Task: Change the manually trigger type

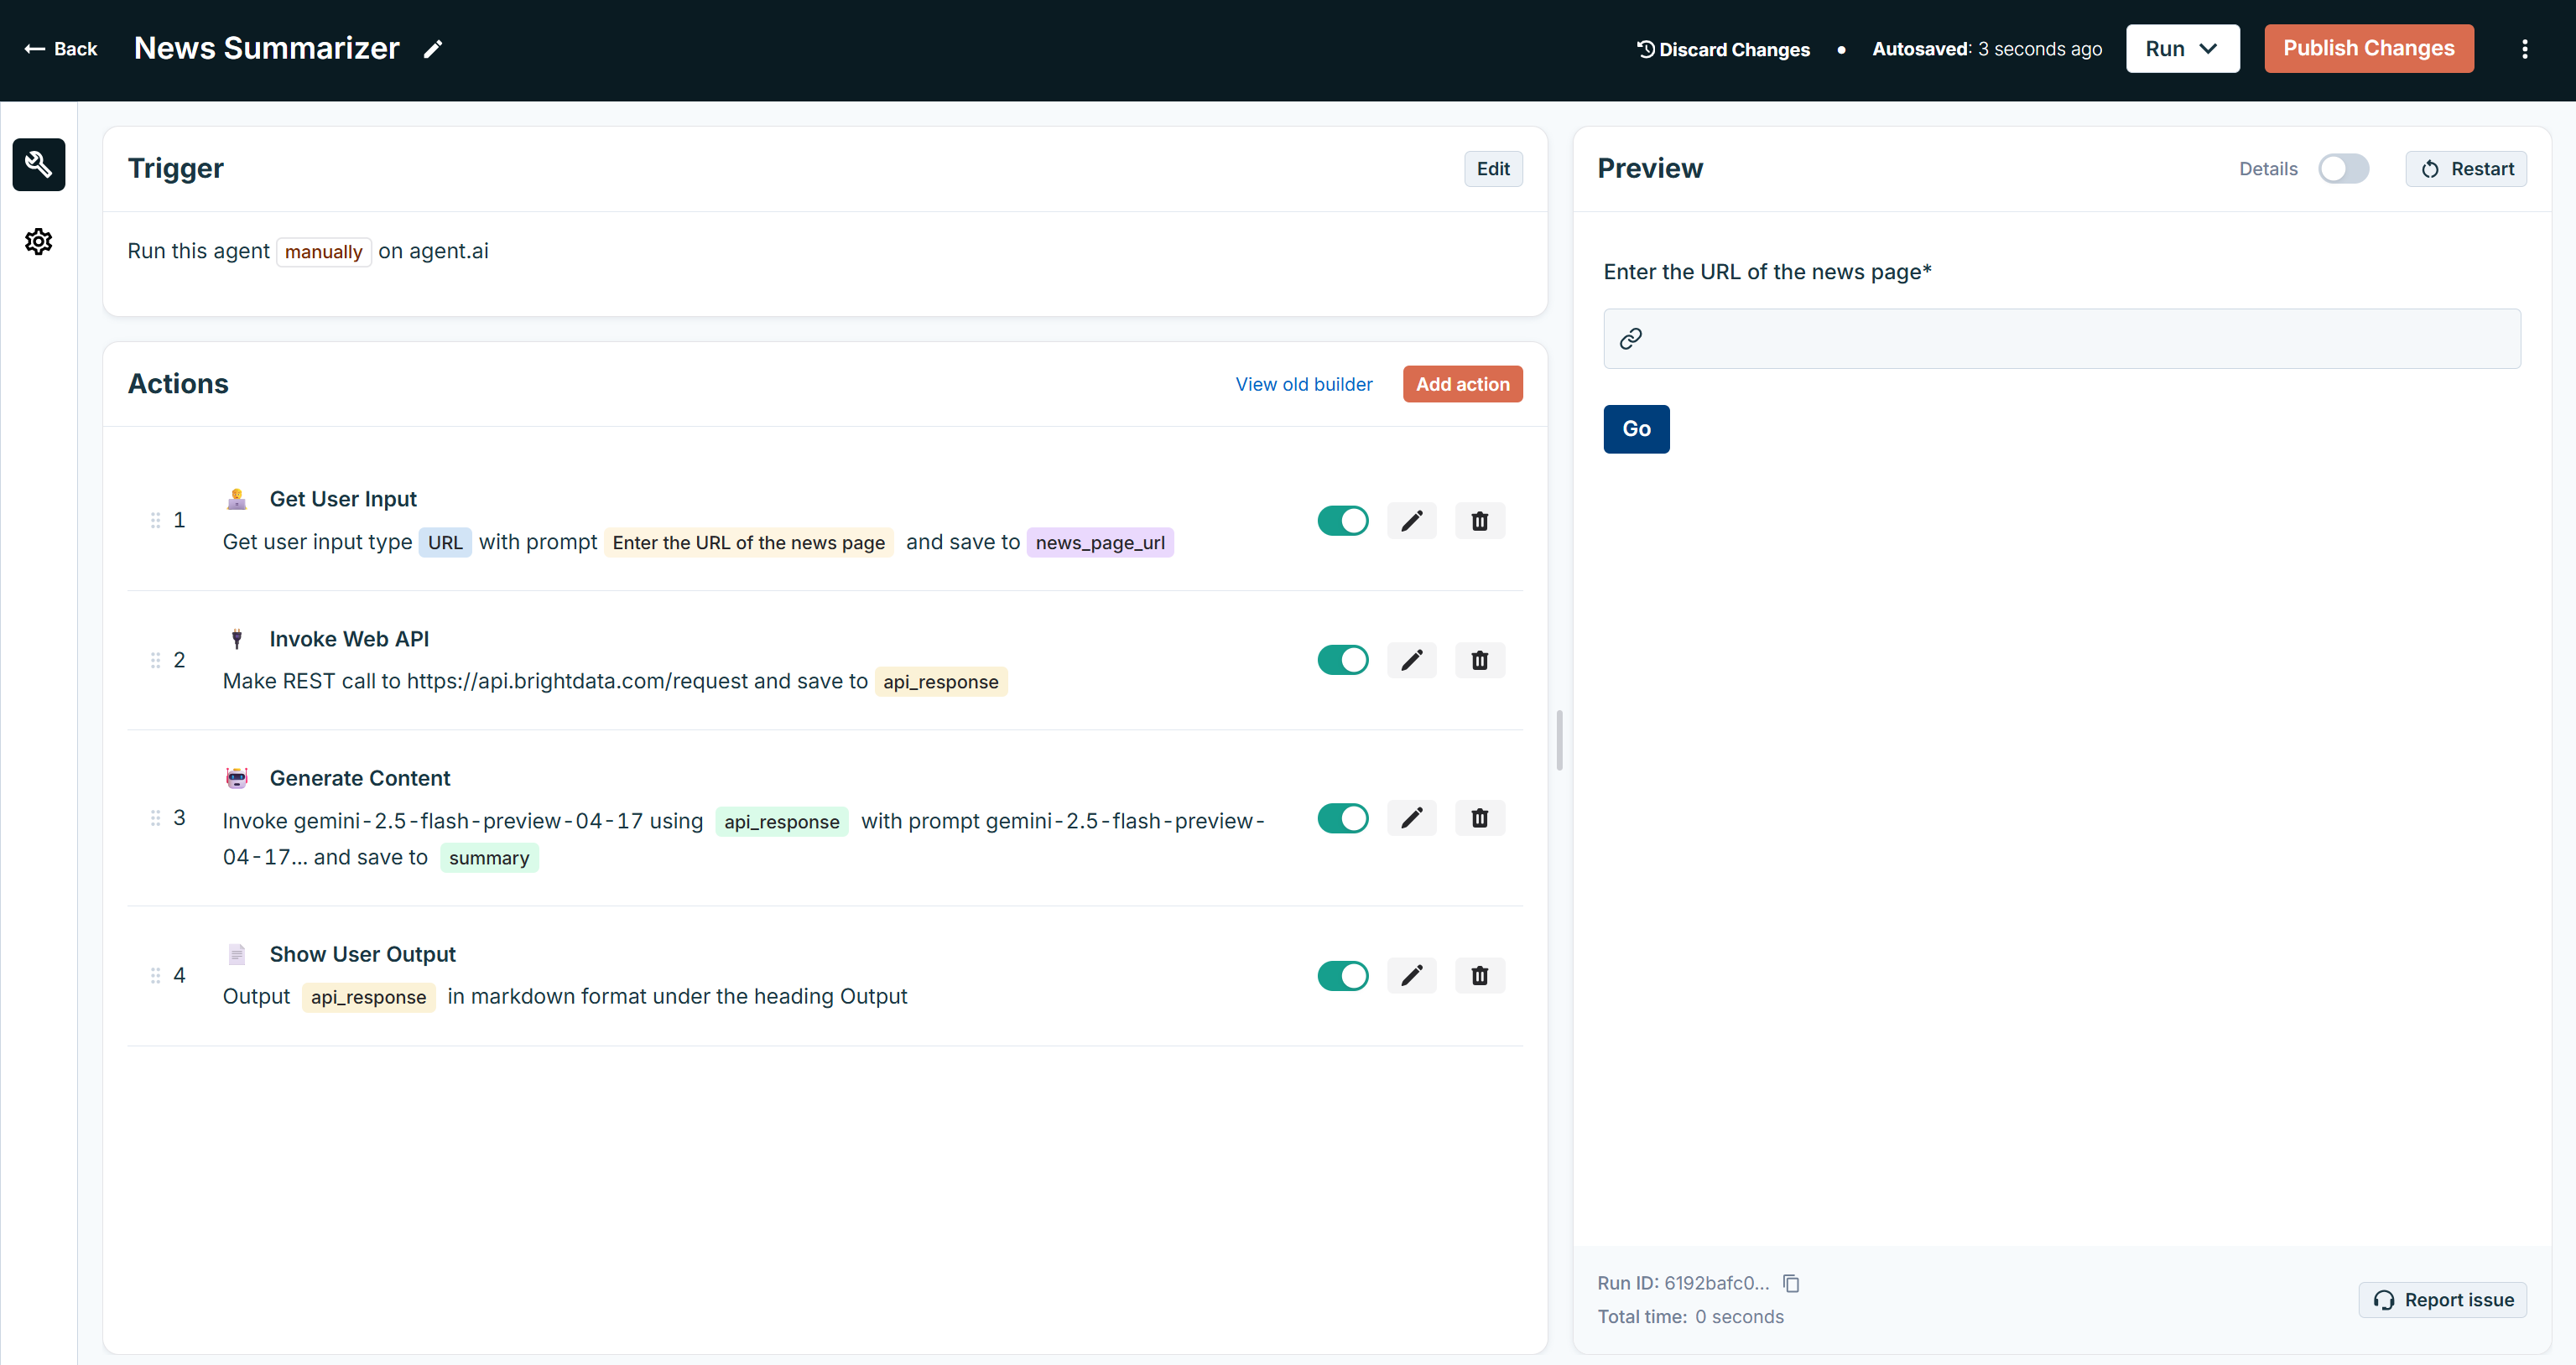Action: pos(323,252)
